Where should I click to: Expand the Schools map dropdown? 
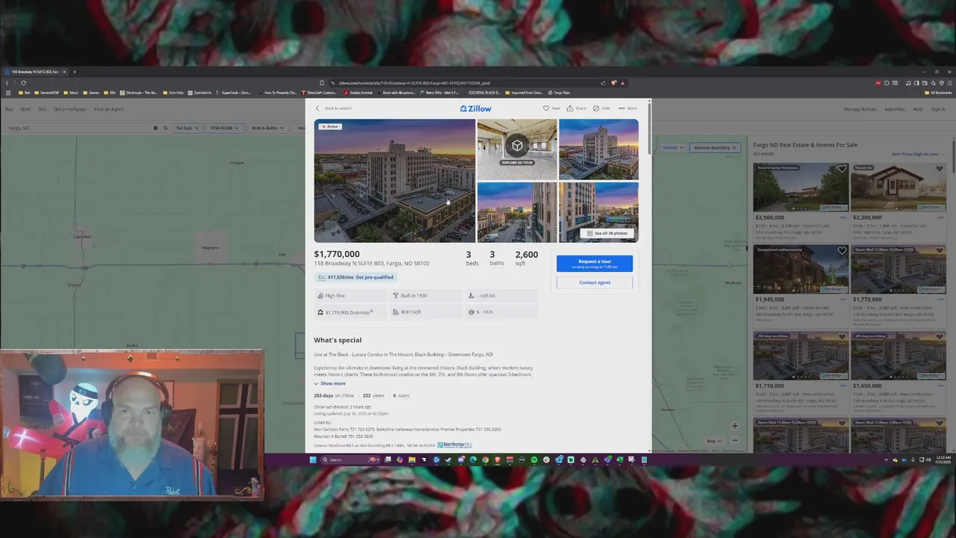coord(673,147)
